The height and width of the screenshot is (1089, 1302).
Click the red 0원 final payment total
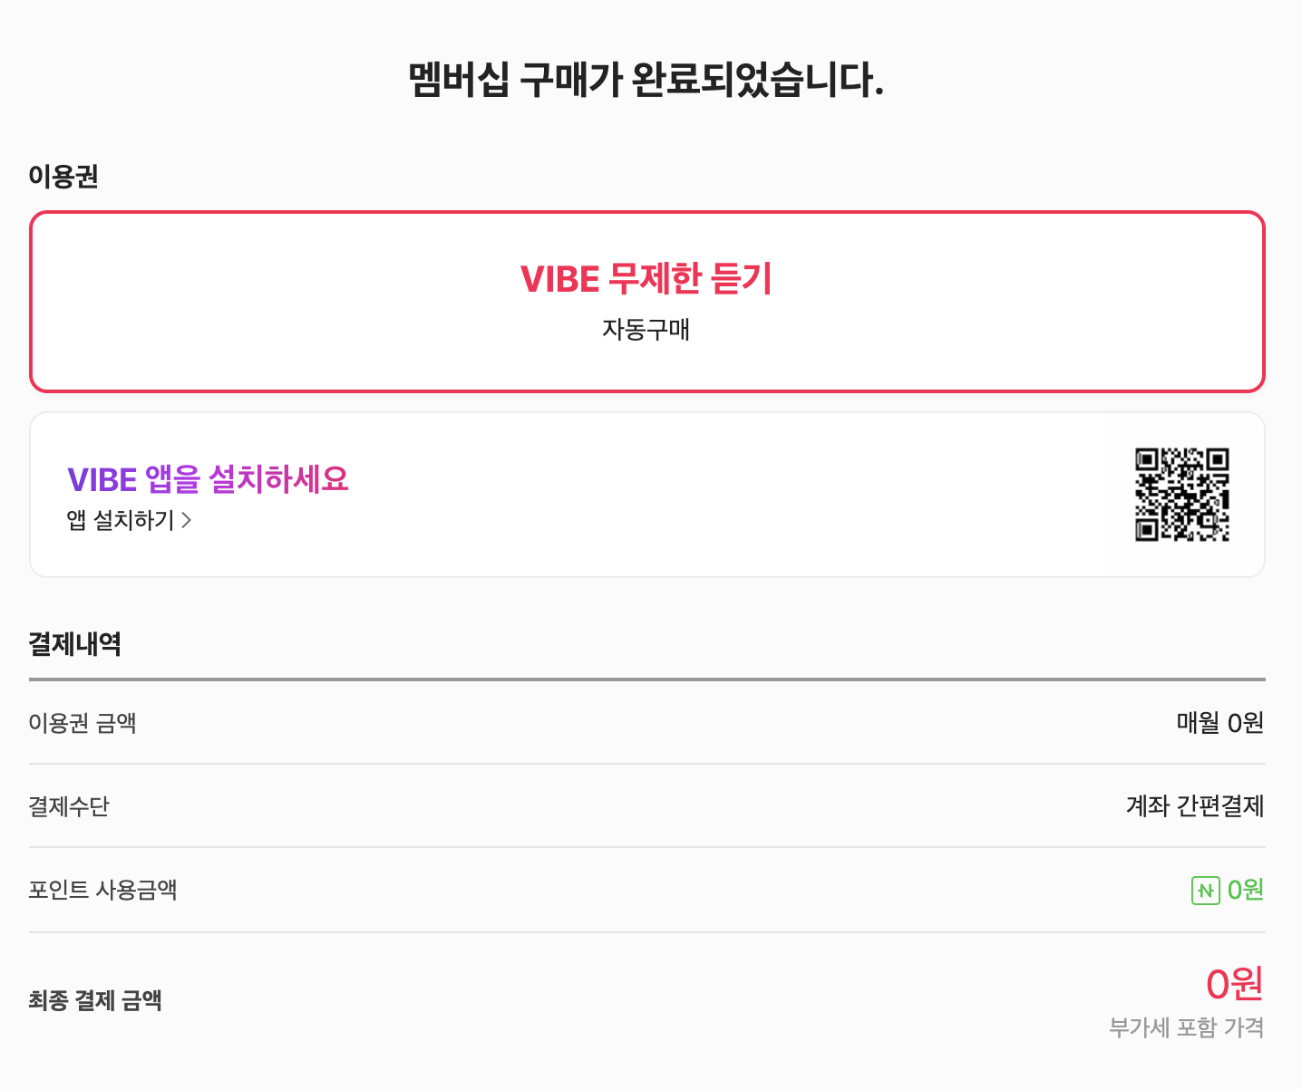click(x=1235, y=984)
